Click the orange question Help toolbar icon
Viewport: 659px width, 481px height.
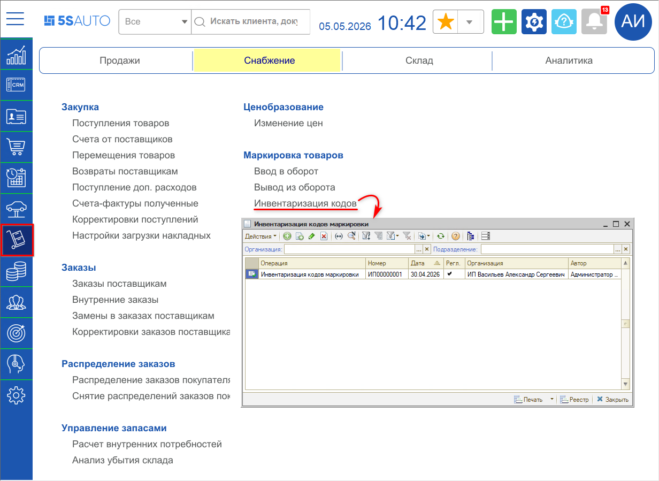point(455,236)
